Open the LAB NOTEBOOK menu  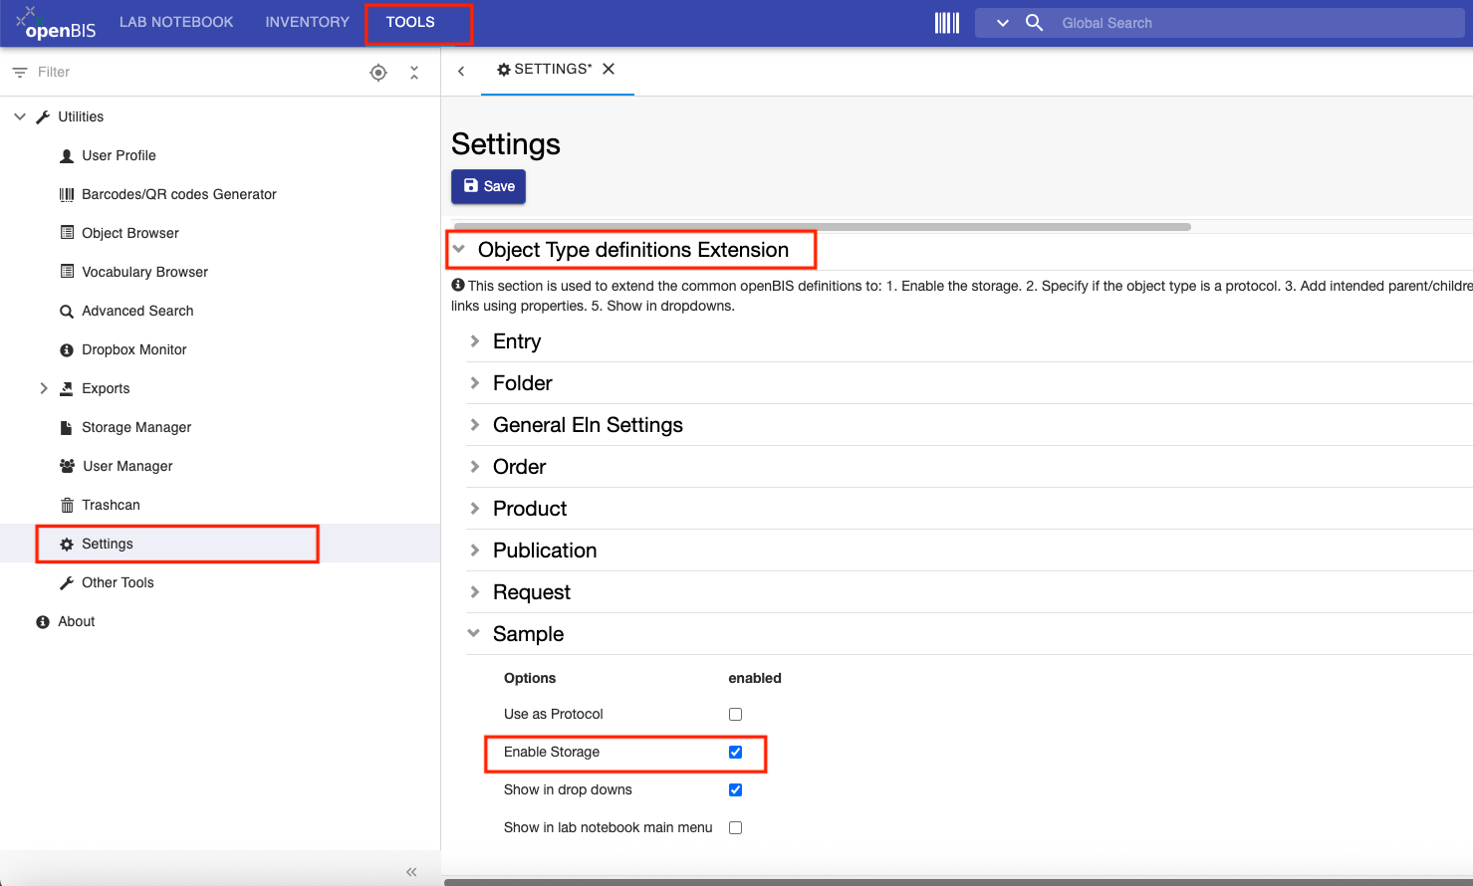[x=176, y=22]
